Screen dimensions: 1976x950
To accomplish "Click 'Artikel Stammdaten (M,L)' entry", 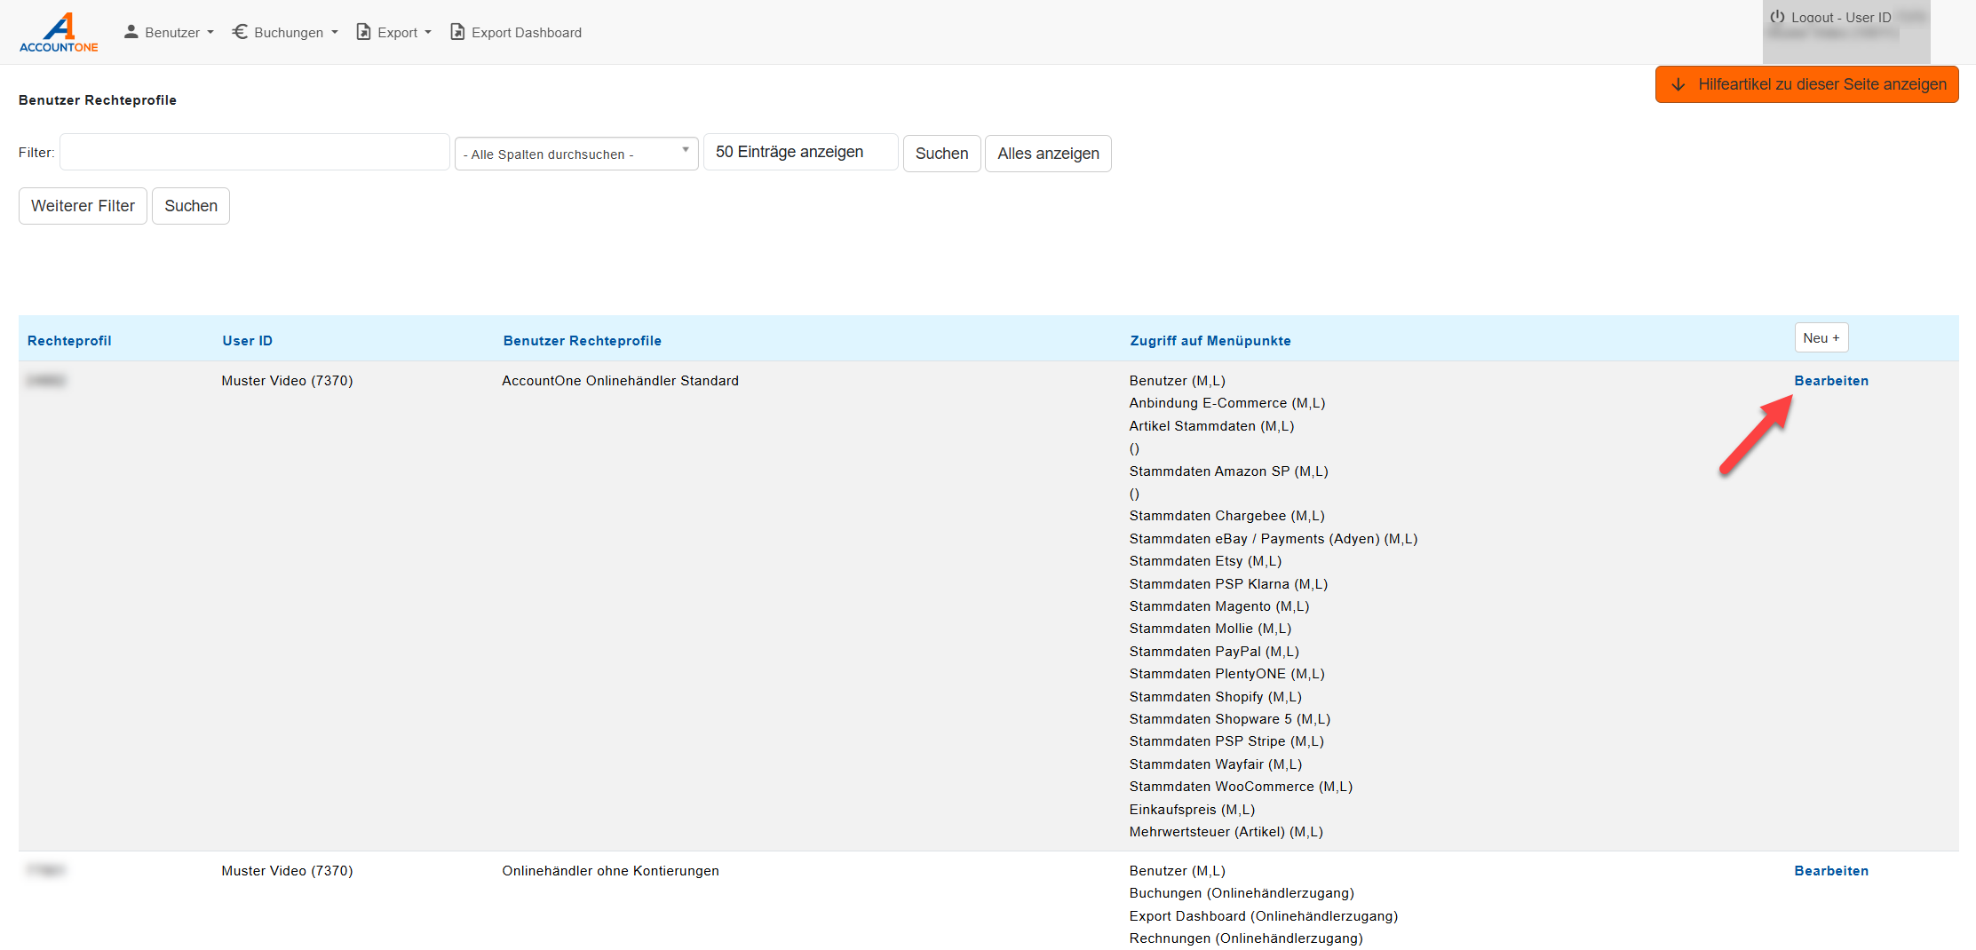I will tap(1211, 426).
